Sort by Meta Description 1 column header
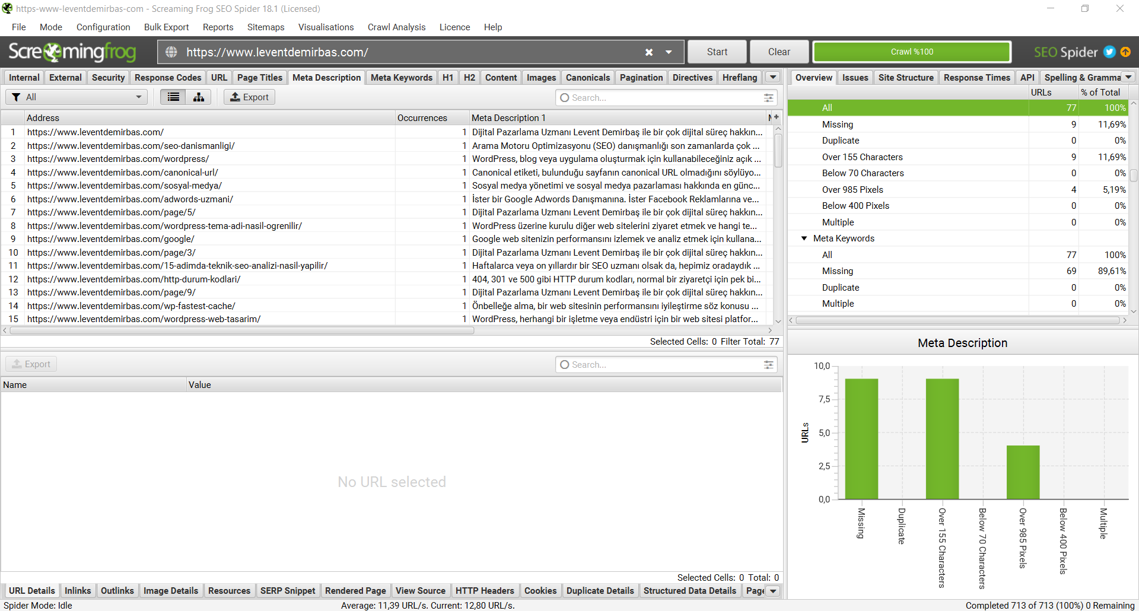1139x611 pixels. [x=618, y=118]
